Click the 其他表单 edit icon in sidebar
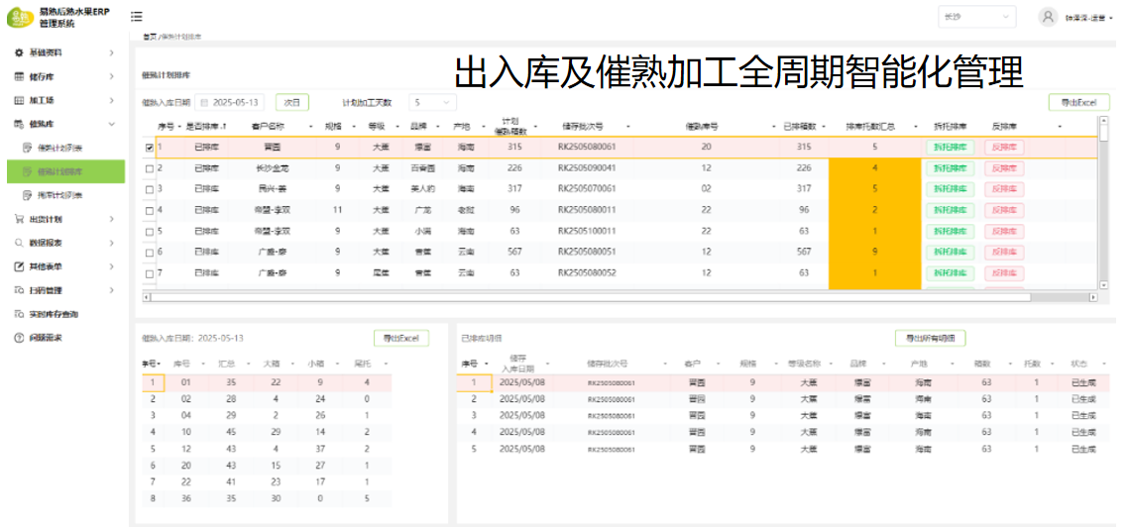This screenshot has width=1130, height=527. click(19, 266)
